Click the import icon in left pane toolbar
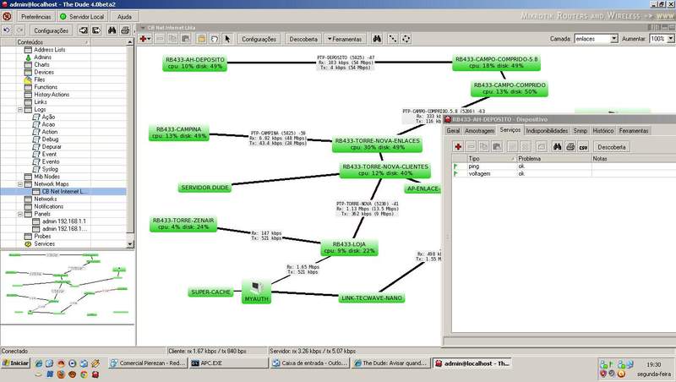This screenshot has height=382, width=676. pyautogui.click(x=83, y=30)
